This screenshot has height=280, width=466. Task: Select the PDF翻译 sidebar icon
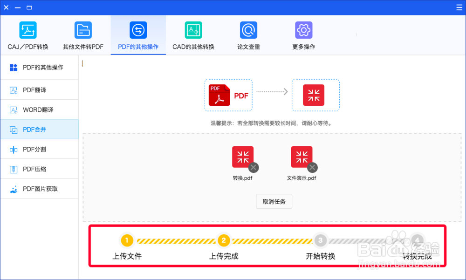[x=14, y=89]
